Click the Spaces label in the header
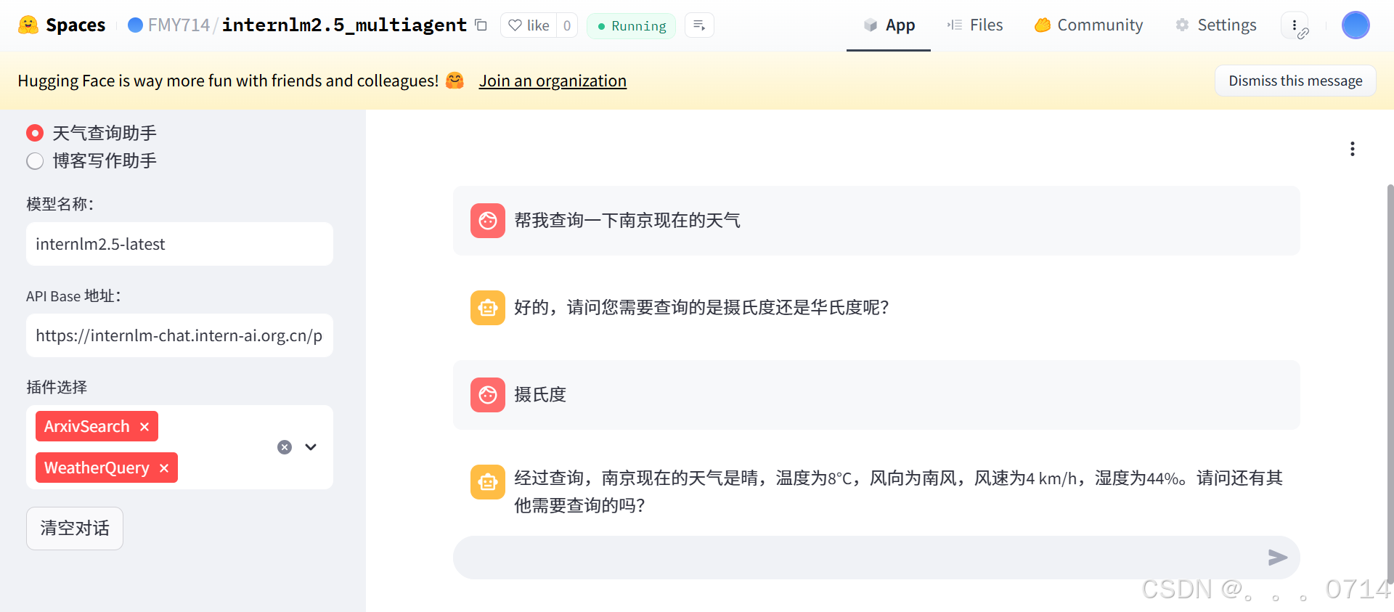The image size is (1394, 612). (x=76, y=25)
